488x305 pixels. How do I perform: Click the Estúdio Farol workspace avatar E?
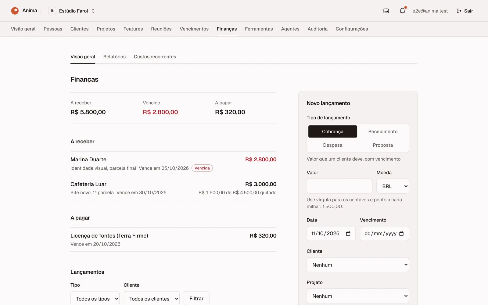coord(52,11)
